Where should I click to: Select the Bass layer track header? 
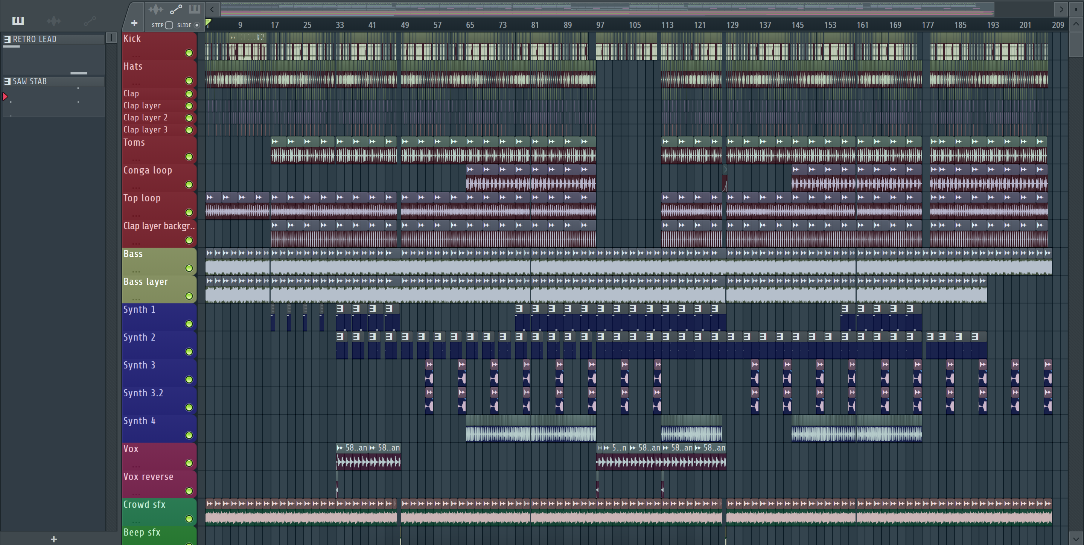[x=159, y=289]
